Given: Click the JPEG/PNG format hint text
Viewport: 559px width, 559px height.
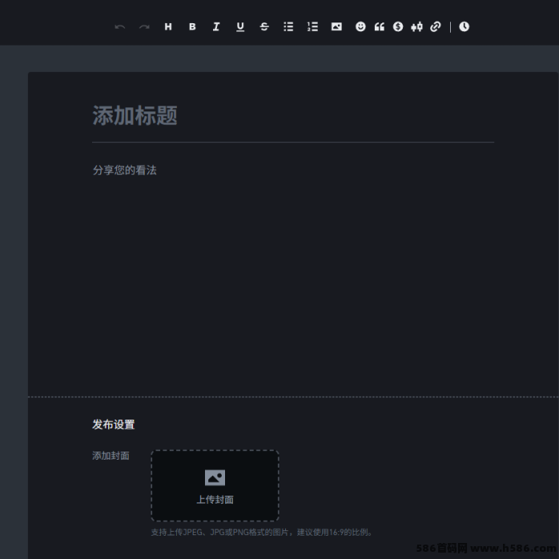Looking at the screenshot, I should [262, 533].
